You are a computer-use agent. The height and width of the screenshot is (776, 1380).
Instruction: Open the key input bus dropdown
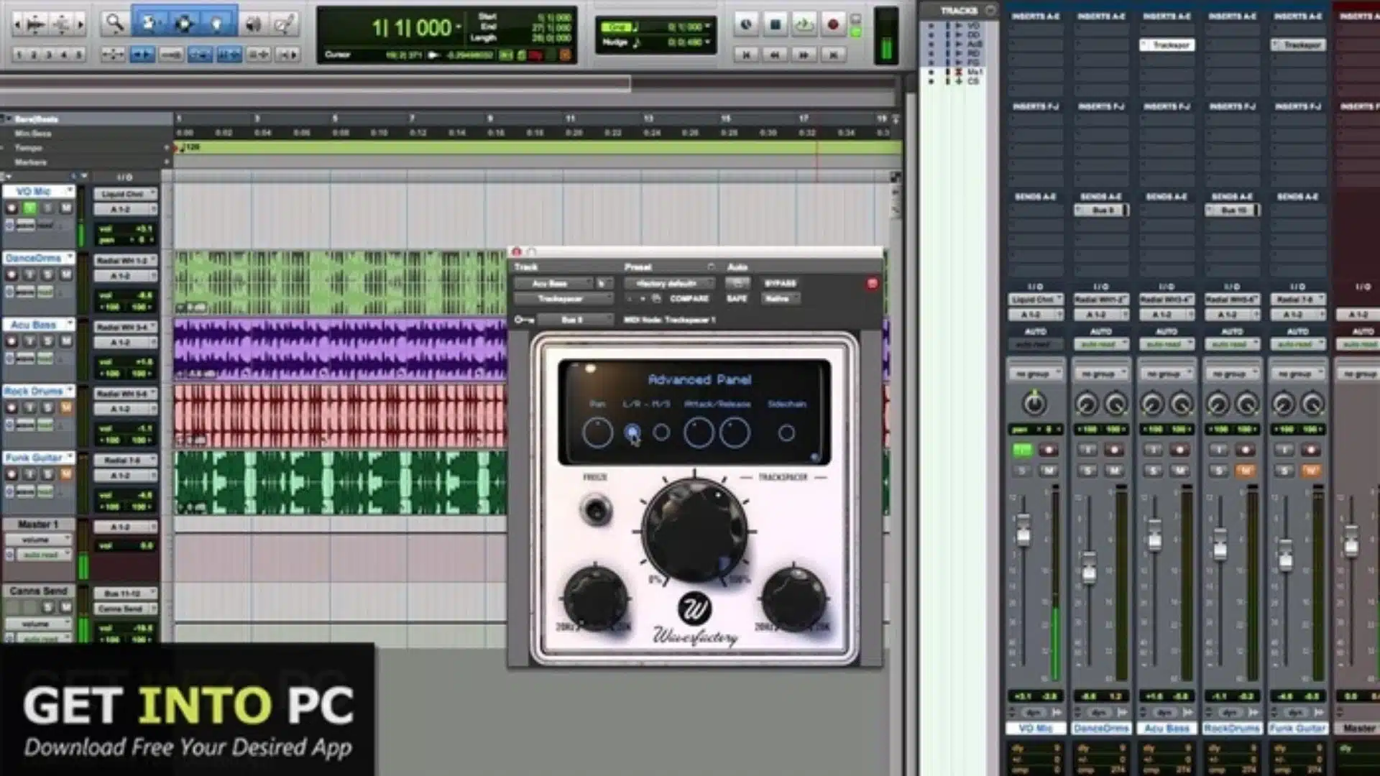[575, 320]
